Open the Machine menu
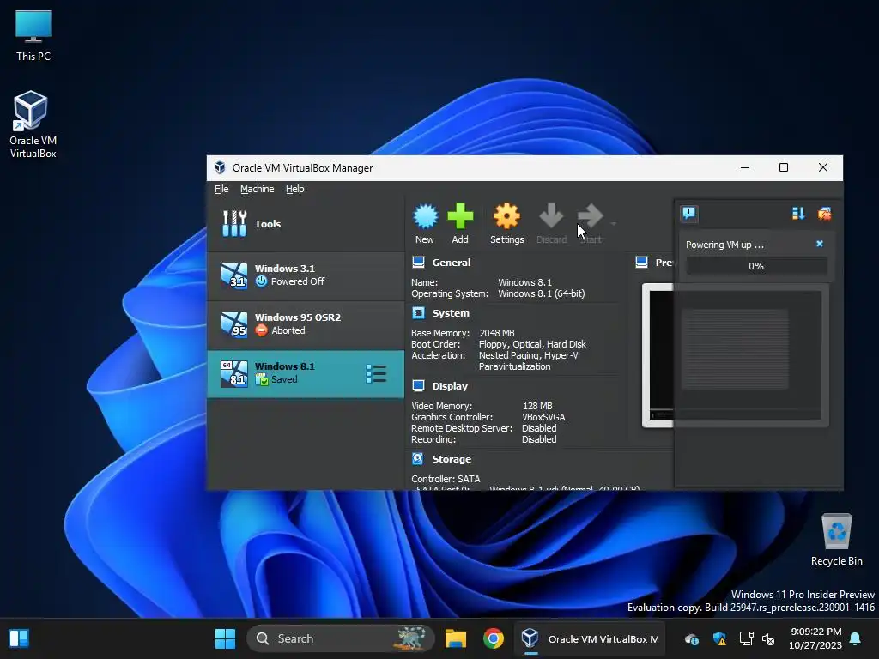The image size is (879, 659). point(258,189)
